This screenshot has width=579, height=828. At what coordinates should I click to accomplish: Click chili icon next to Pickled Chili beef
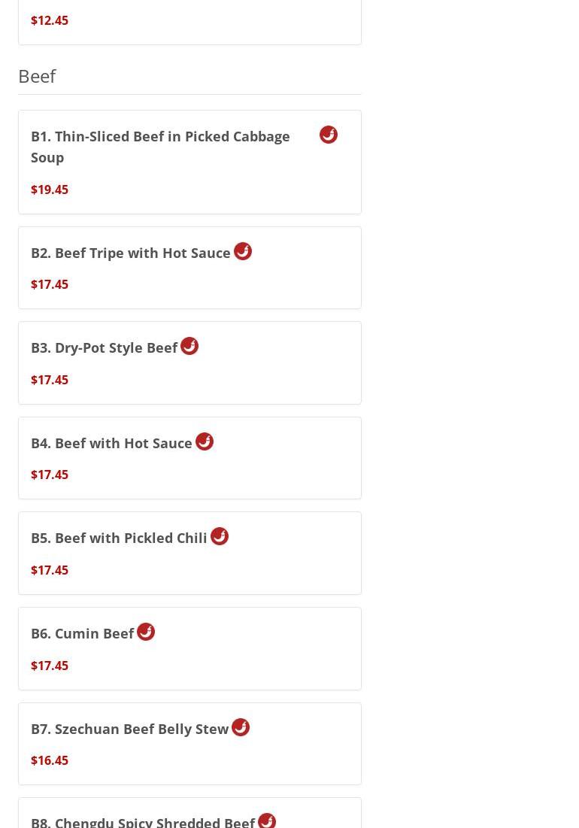(x=220, y=536)
